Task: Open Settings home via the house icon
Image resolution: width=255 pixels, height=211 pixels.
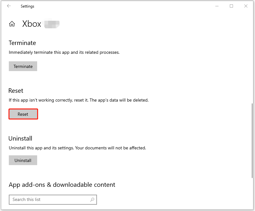Action: 12,24
